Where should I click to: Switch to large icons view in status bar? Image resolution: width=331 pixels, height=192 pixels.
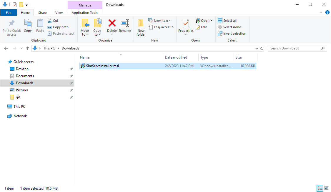[x=326, y=188]
